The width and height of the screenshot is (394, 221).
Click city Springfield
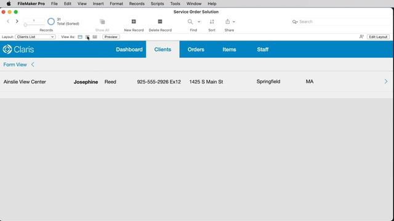[268, 82]
